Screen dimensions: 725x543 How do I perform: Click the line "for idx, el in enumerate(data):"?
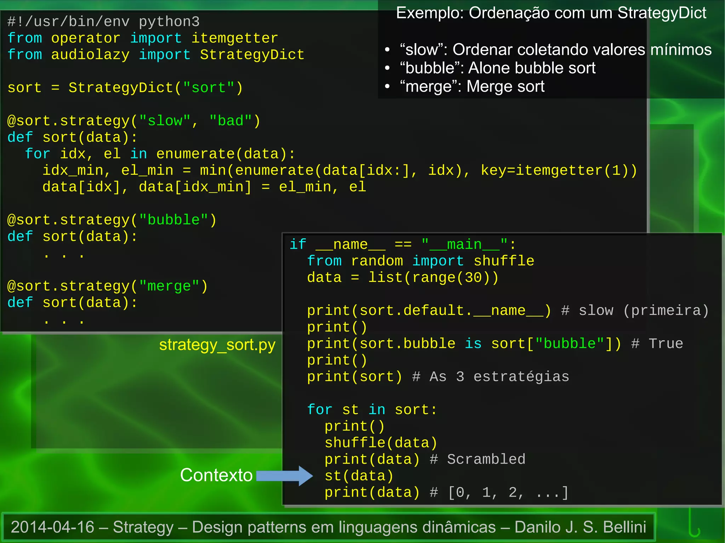pos(160,154)
